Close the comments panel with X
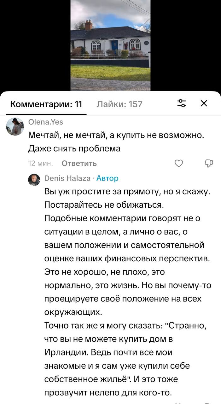The height and width of the screenshot is (404, 221). click(x=204, y=104)
